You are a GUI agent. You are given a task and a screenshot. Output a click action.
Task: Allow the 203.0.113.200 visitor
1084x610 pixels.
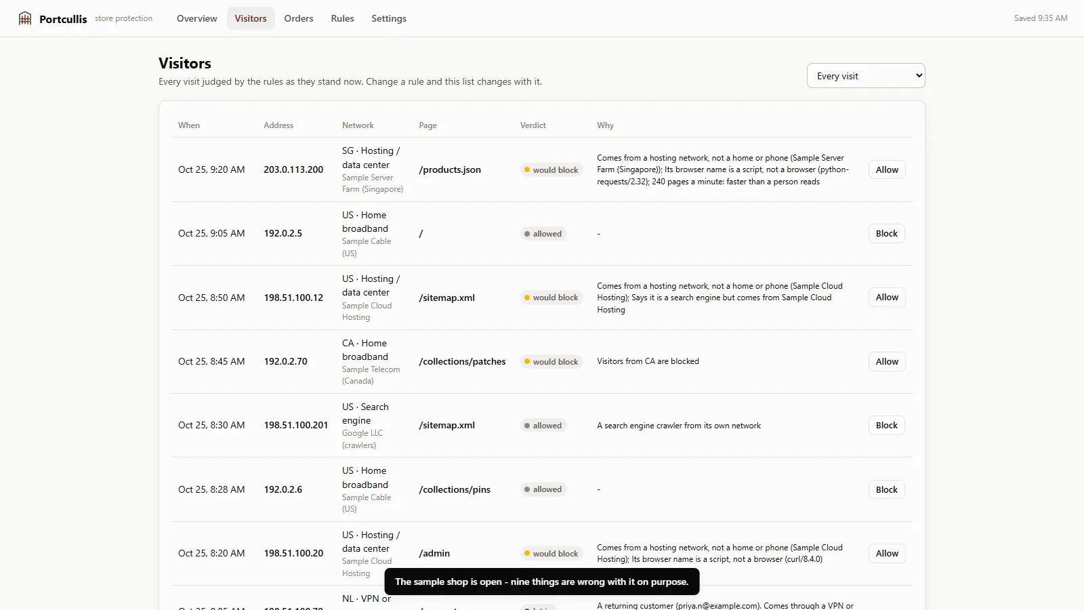pyautogui.click(x=887, y=169)
